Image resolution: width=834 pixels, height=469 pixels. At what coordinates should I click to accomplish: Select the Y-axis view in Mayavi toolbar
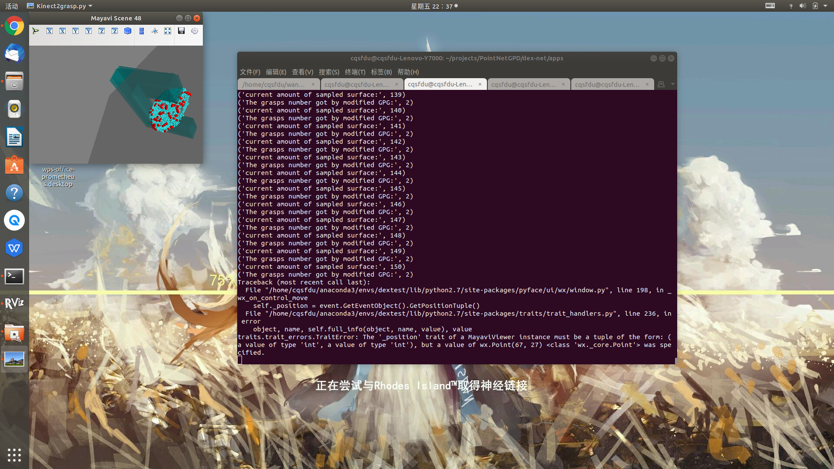76,31
